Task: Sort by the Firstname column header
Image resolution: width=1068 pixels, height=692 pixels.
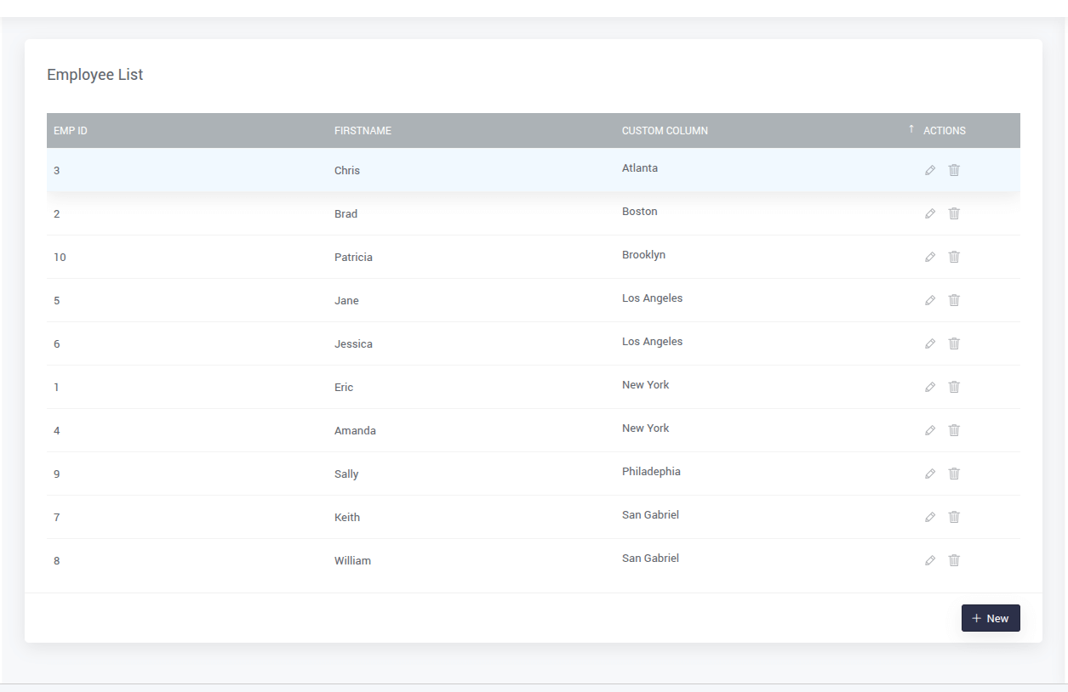Action: [363, 131]
